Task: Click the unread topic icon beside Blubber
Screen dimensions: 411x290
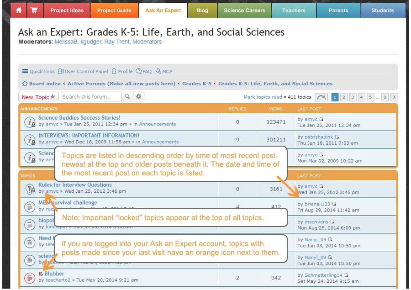Action: tap(30, 278)
